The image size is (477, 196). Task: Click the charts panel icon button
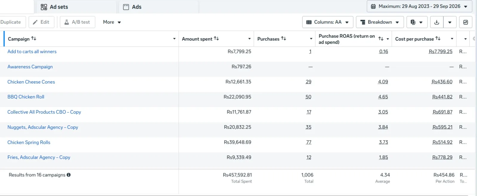466,22
